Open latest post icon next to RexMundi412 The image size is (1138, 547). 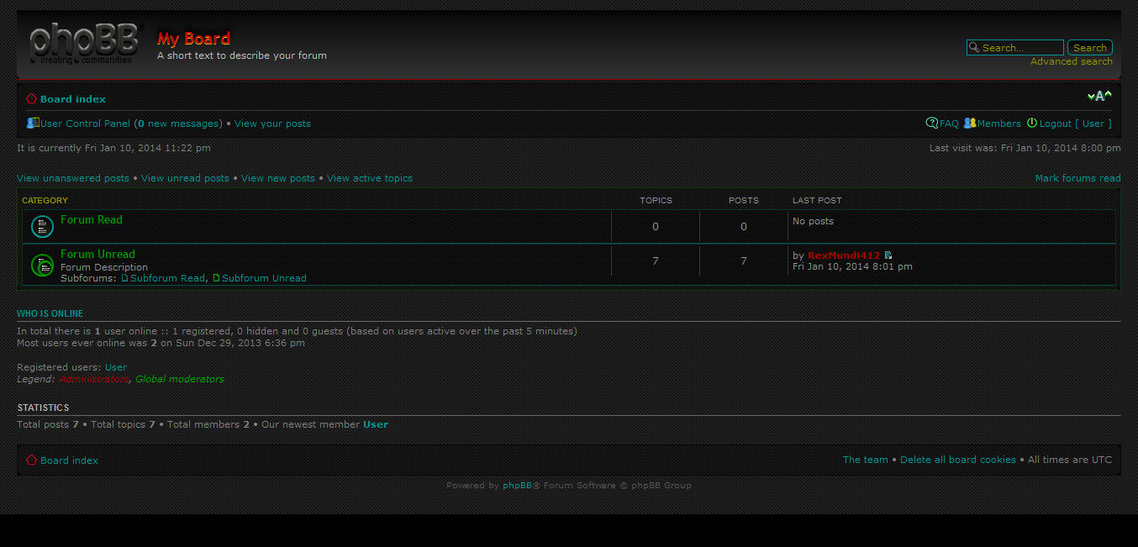pos(888,255)
